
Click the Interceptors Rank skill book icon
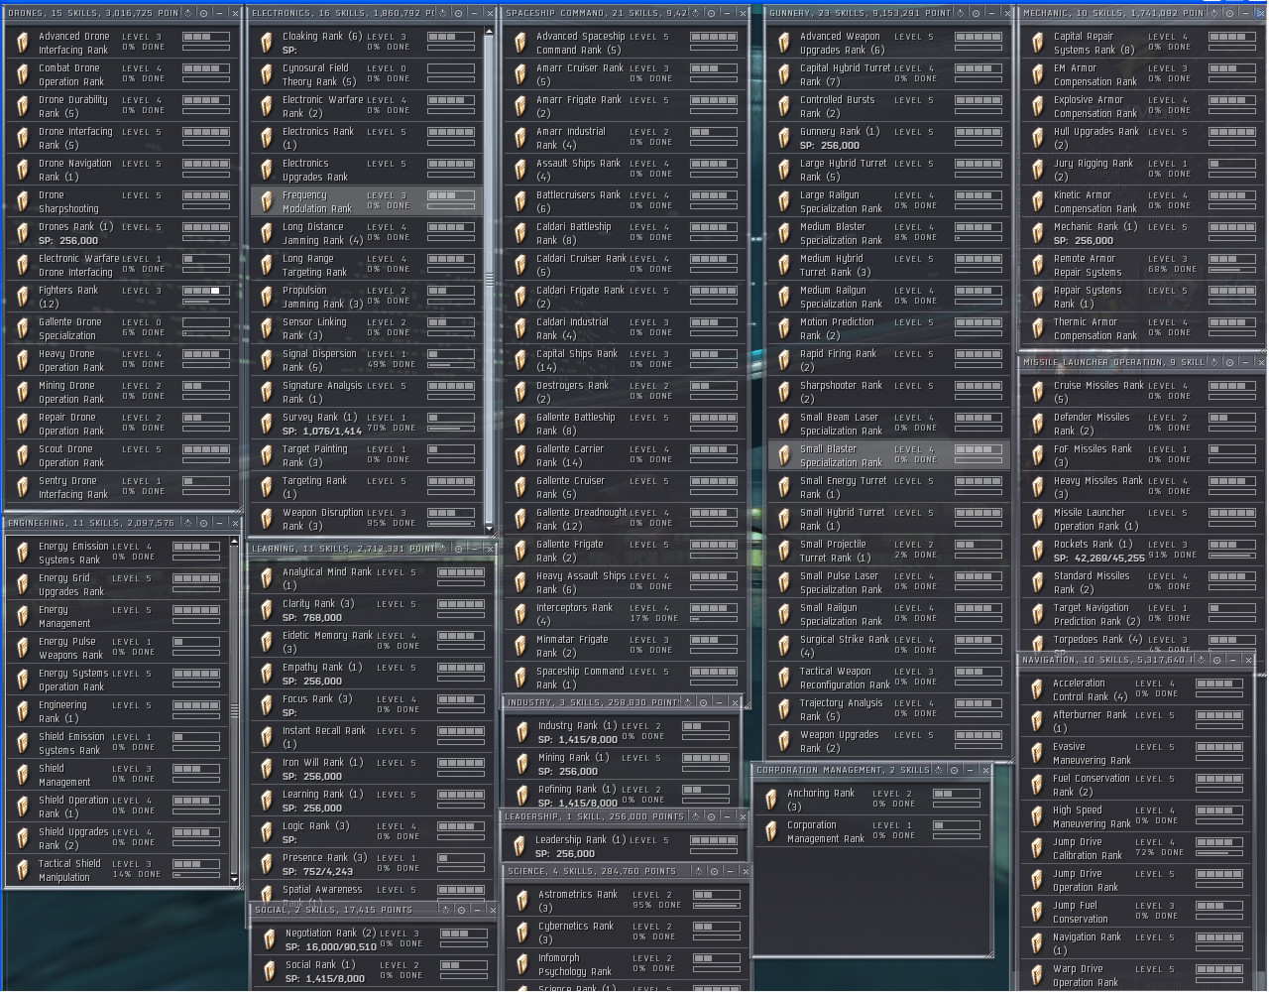519,614
